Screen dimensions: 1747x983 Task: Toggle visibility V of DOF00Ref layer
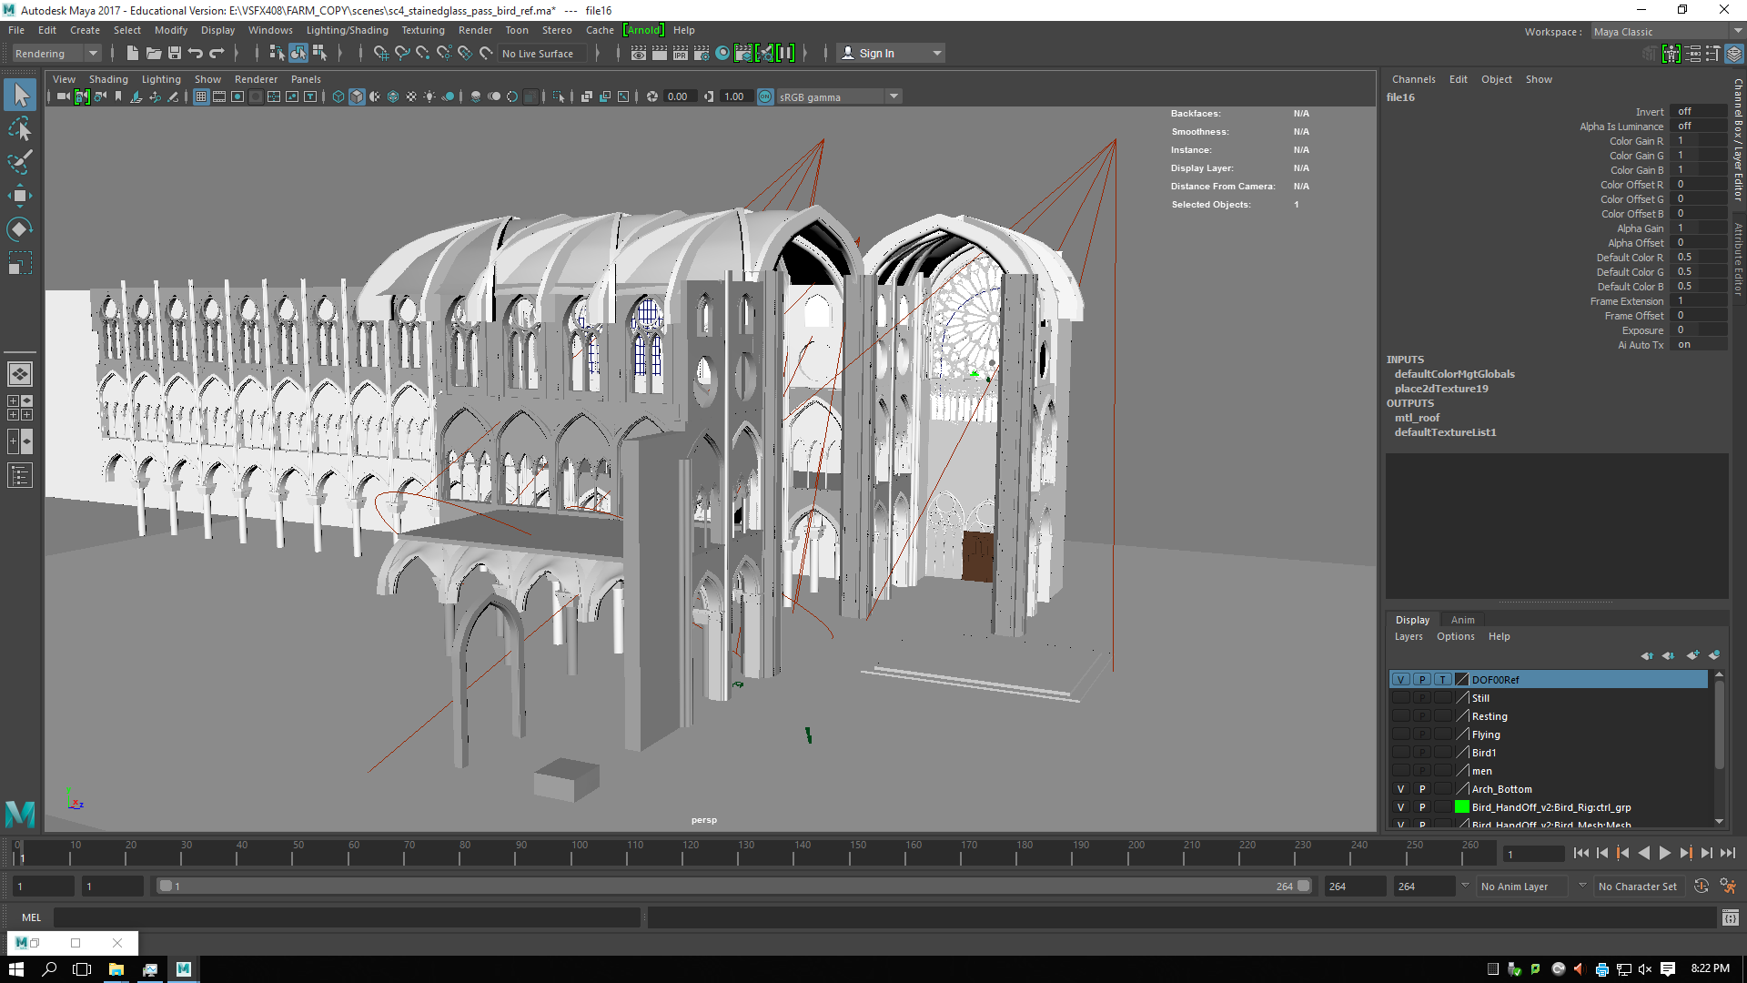pyautogui.click(x=1401, y=680)
